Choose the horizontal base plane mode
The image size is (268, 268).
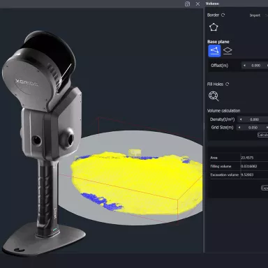[228, 51]
